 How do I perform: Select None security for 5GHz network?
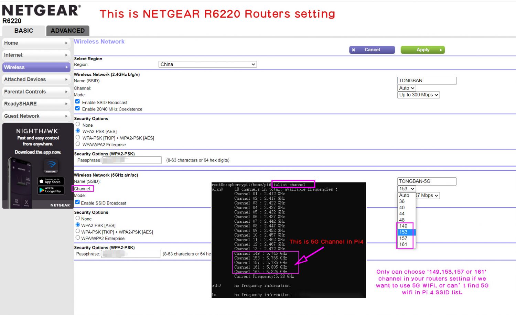click(x=78, y=218)
